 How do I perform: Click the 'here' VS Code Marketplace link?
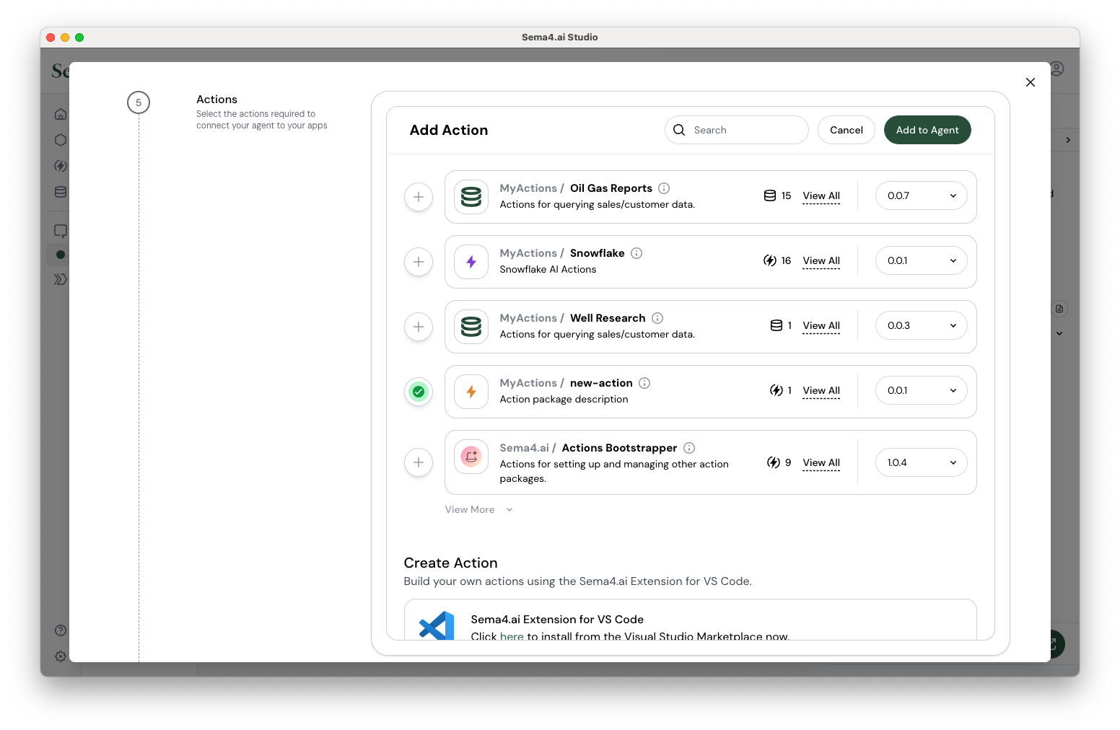tap(512, 636)
